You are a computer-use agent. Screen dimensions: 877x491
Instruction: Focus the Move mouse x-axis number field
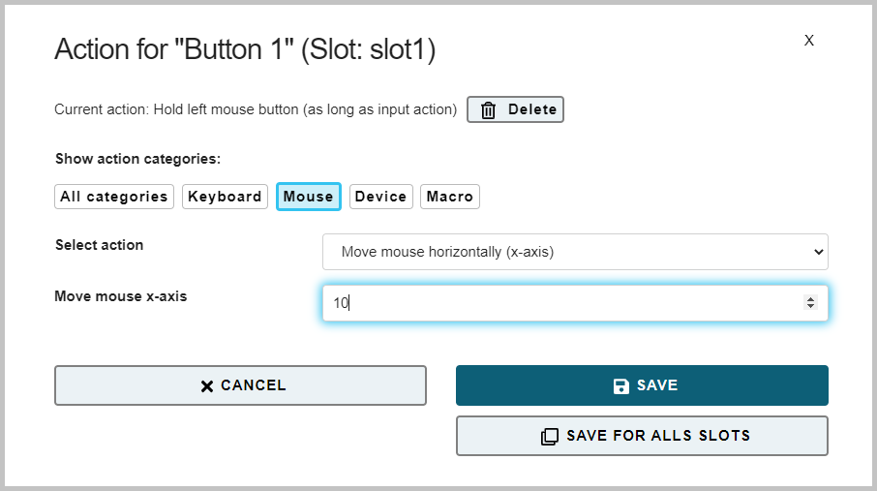pyautogui.click(x=575, y=303)
